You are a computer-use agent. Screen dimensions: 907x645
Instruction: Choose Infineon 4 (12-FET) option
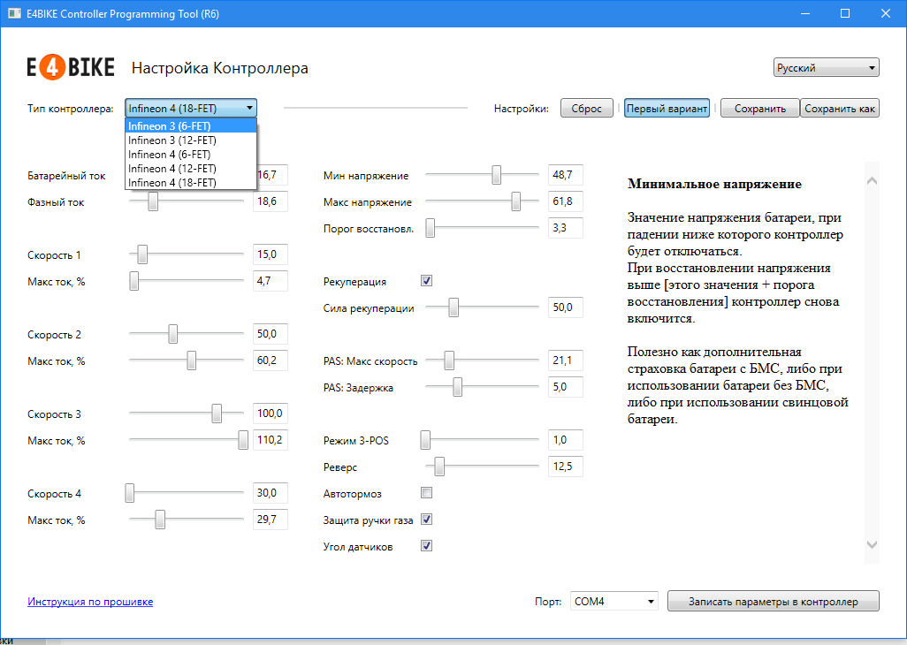[191, 169]
